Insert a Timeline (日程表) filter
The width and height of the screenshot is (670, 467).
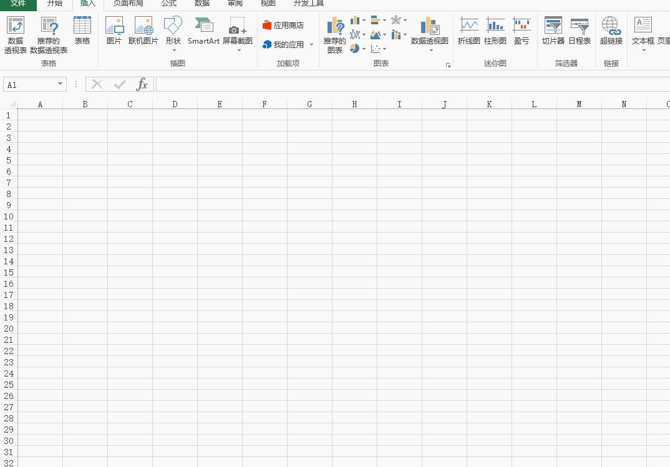click(x=579, y=31)
